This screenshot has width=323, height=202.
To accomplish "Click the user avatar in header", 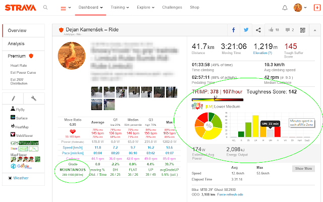I will point(298,8).
